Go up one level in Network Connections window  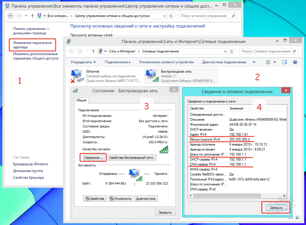(93, 51)
